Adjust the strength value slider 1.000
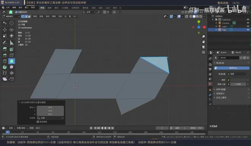Viewport: 251px width, 146px height. (238, 84)
